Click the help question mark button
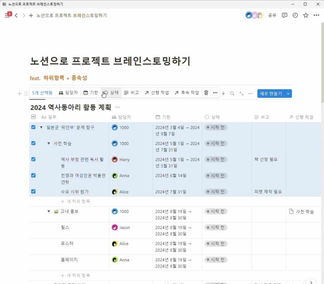Screen dimensions: 324x284 311,282
